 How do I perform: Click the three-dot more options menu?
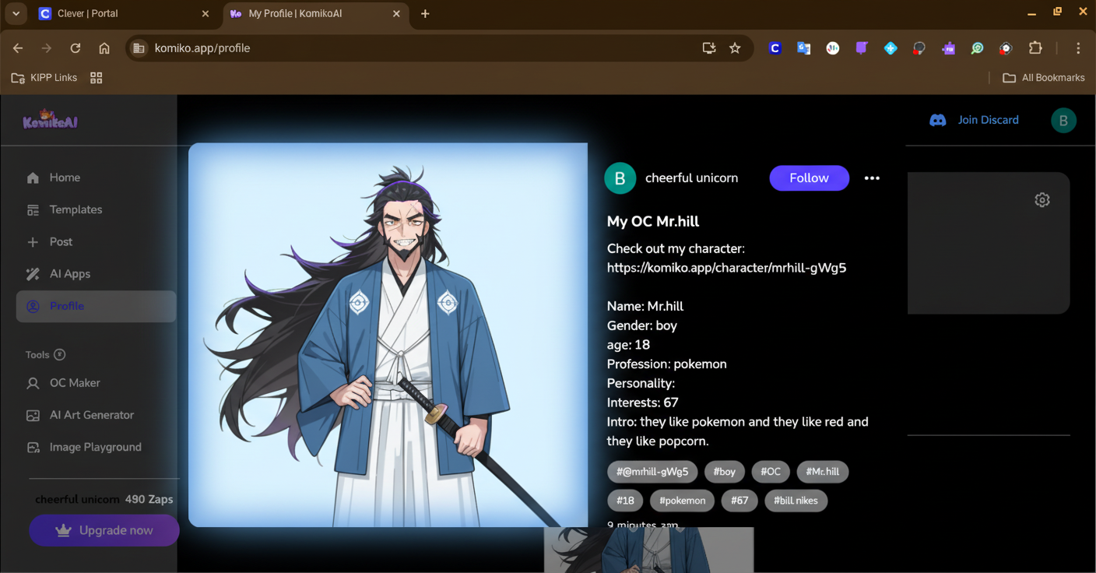coord(872,178)
